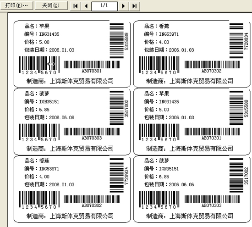Viewport: 252px width, 227px height.
Task: Click the vertical barcode 7728934 on top-right label
Action: point(239,41)
